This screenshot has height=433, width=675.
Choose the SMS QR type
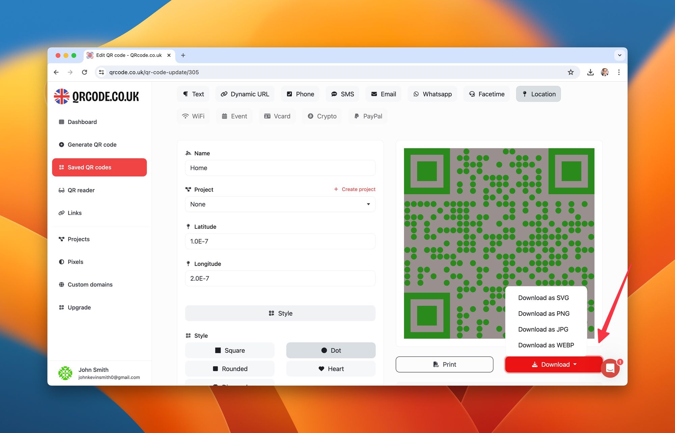point(343,94)
